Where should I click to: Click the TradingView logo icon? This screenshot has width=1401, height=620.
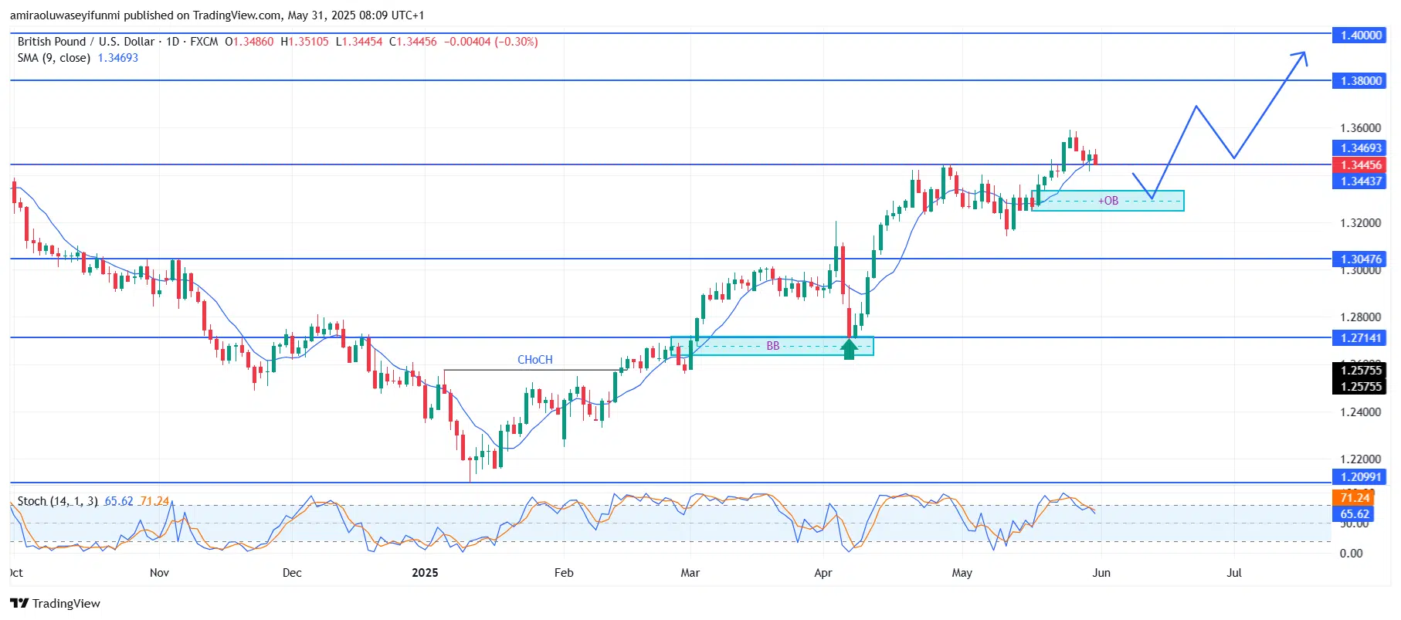(x=19, y=603)
